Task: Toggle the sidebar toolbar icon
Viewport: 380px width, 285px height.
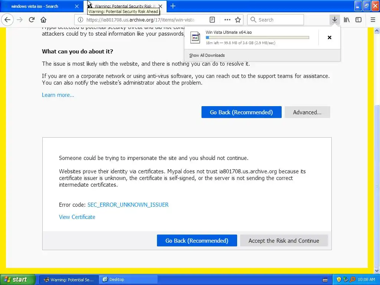Action: click(x=358, y=20)
